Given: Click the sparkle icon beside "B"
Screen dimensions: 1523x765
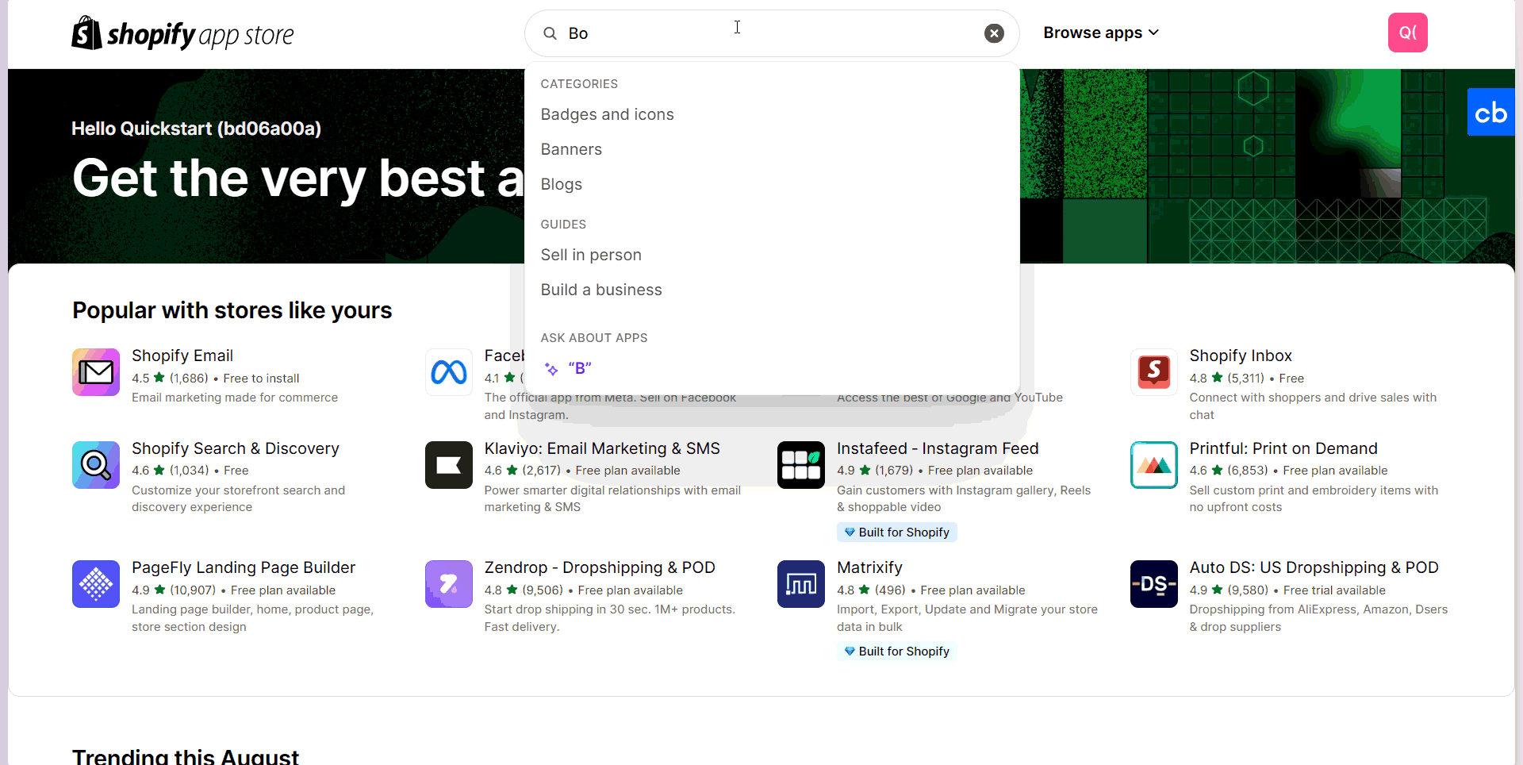Looking at the screenshot, I should coord(551,369).
